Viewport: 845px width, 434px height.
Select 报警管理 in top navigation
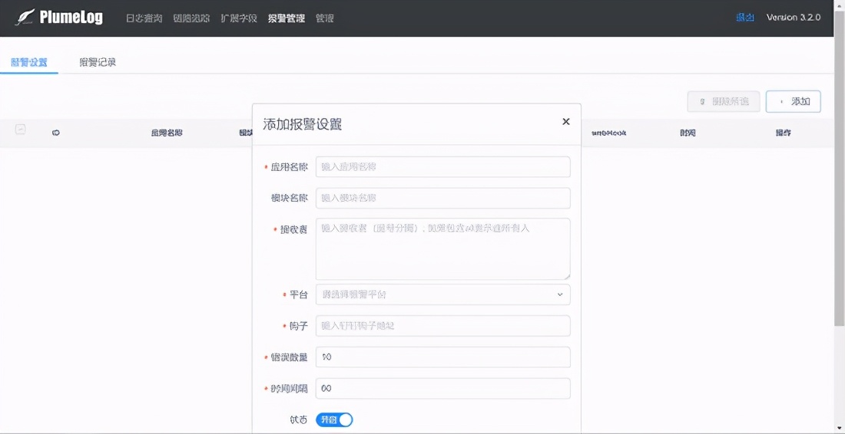(287, 18)
